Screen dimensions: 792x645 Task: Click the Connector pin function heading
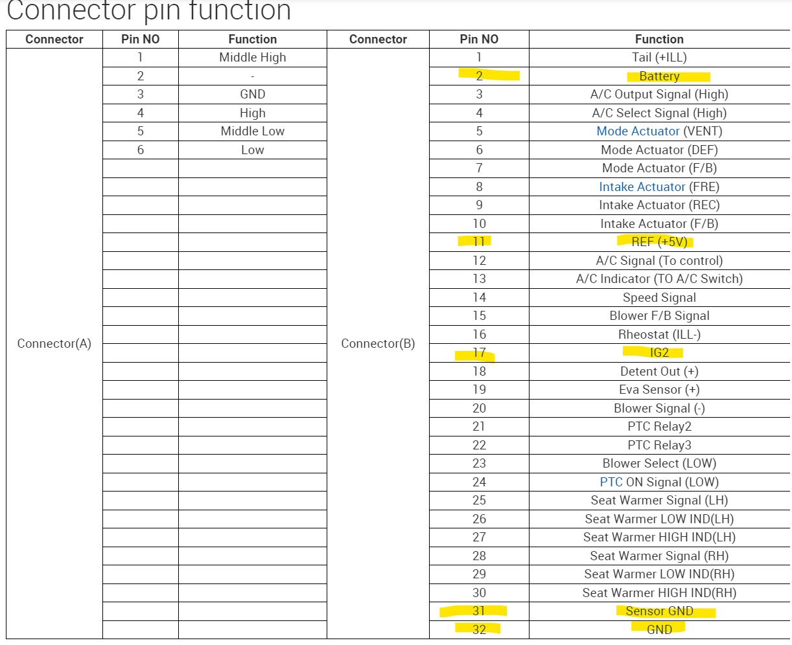[148, 12]
